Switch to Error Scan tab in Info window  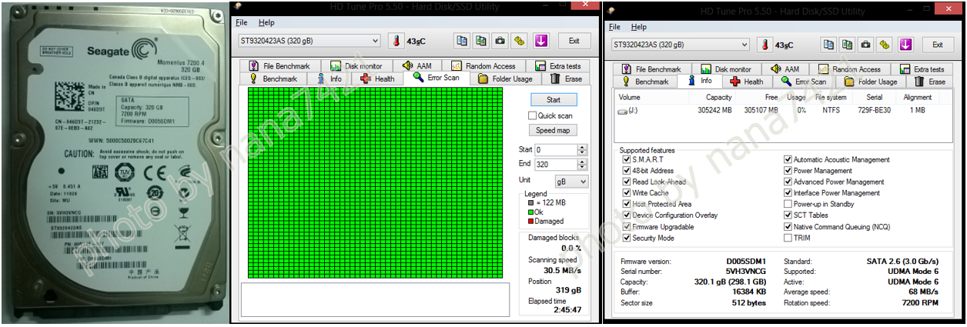pos(803,82)
